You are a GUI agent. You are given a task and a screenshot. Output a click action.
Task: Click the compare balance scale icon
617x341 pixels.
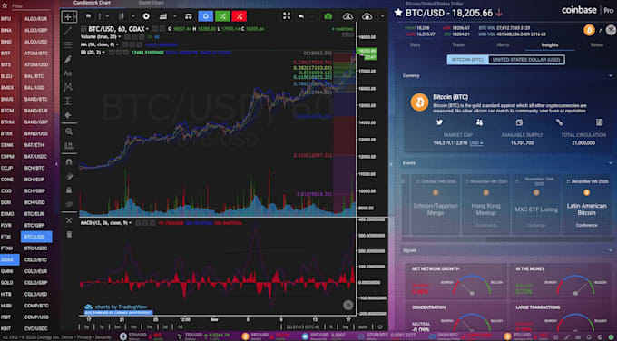(189, 16)
